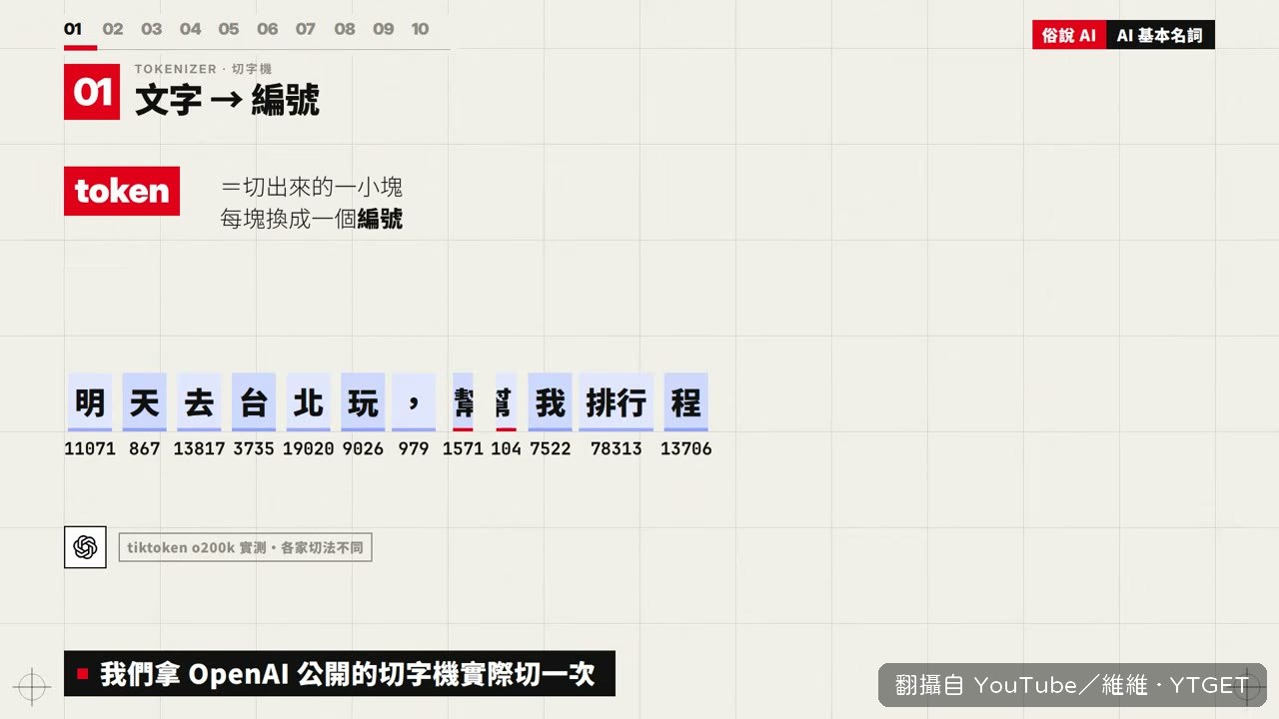The width and height of the screenshot is (1279, 719).
Task: Switch to chapter tab 09
Action: pyautogui.click(x=384, y=29)
